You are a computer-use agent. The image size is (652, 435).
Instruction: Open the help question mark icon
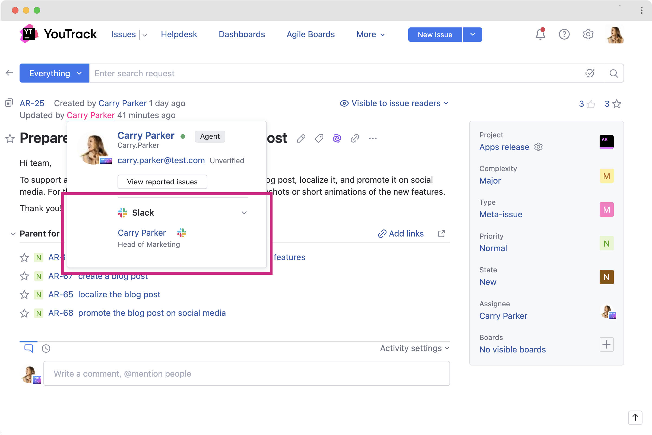click(x=564, y=34)
